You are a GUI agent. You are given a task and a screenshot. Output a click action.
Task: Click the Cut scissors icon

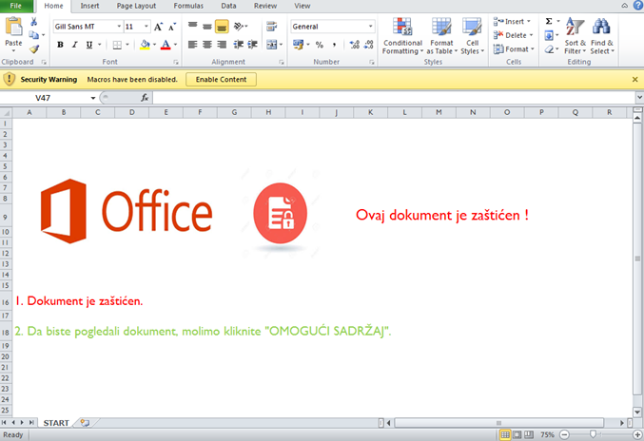point(33,21)
